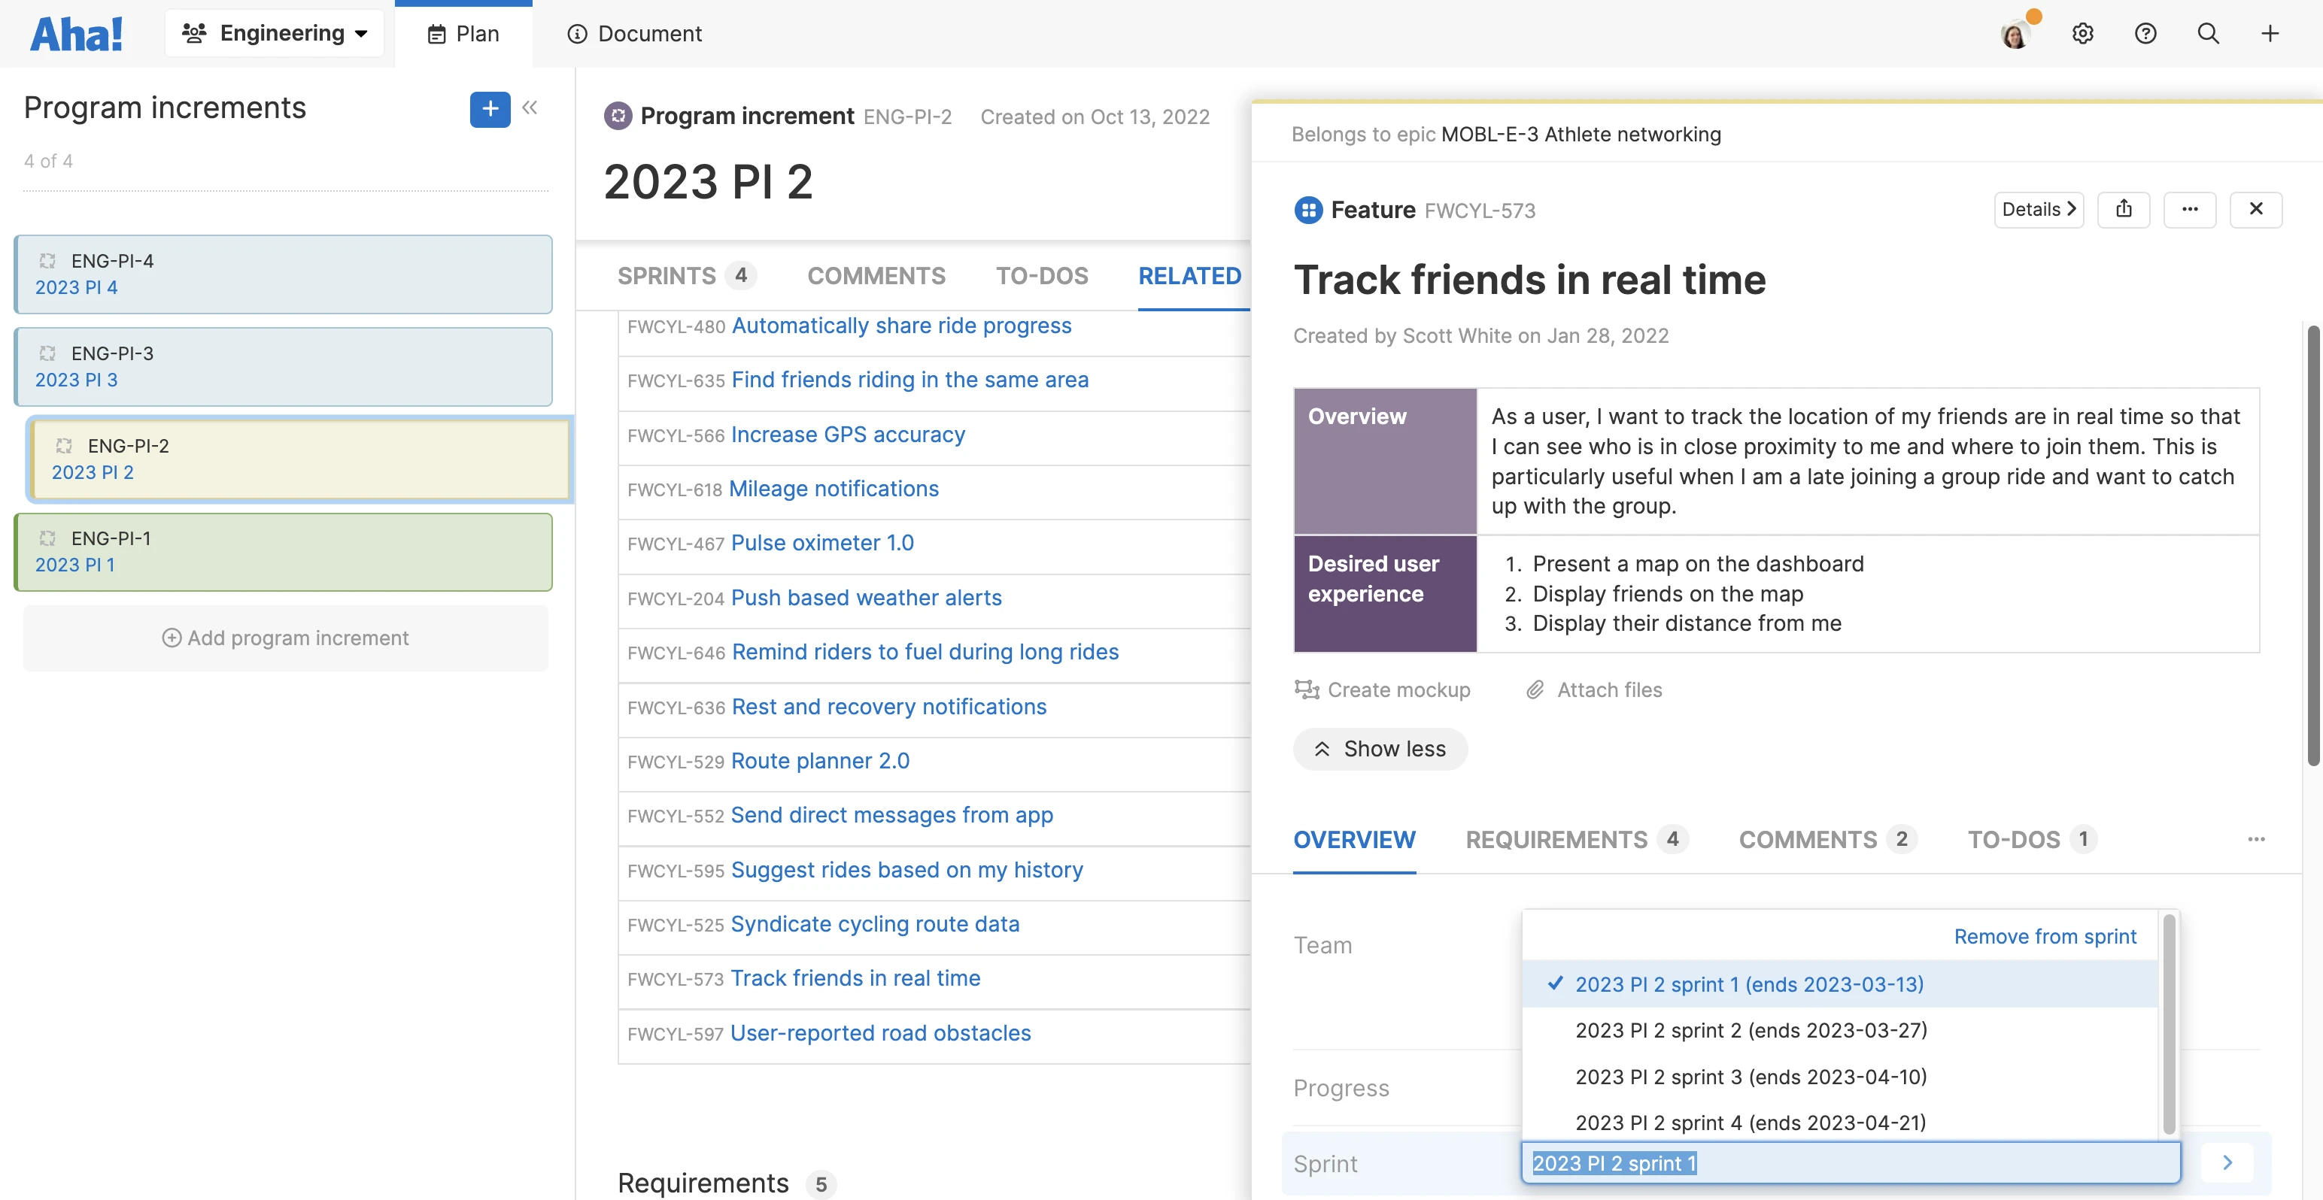Switch to the Document view
2323x1200 pixels.
click(x=635, y=33)
